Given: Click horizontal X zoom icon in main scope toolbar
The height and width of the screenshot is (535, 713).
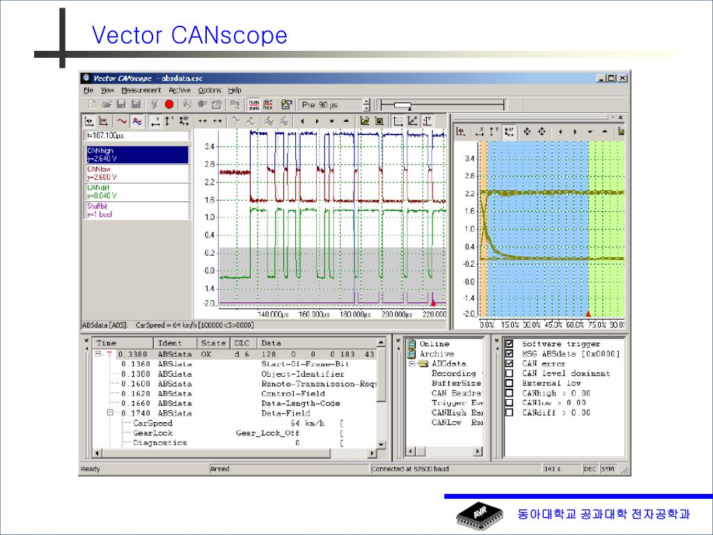Looking at the screenshot, I should coord(155,121).
